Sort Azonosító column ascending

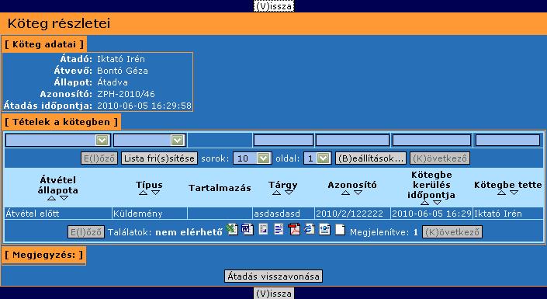pyautogui.click(x=346, y=193)
